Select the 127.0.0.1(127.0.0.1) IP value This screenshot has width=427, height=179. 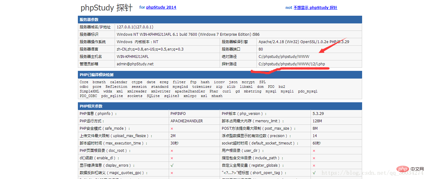pos(135,27)
